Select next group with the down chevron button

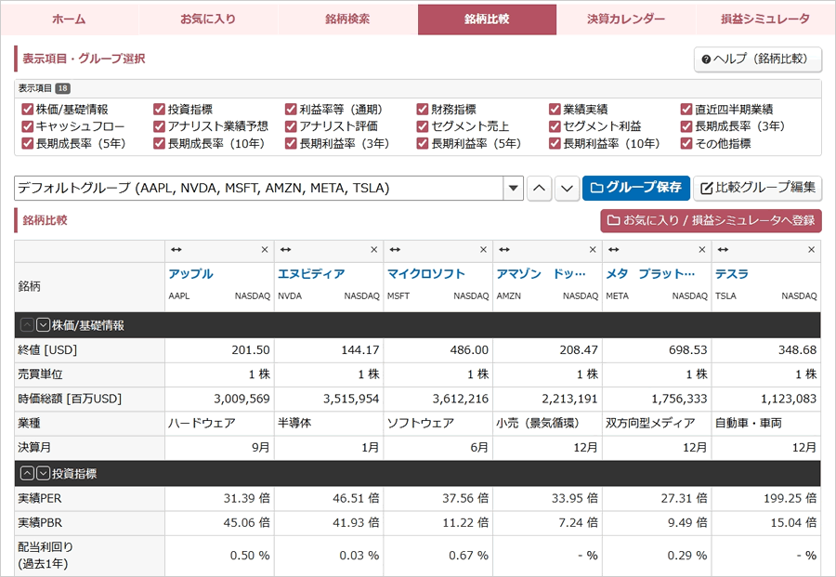point(567,189)
